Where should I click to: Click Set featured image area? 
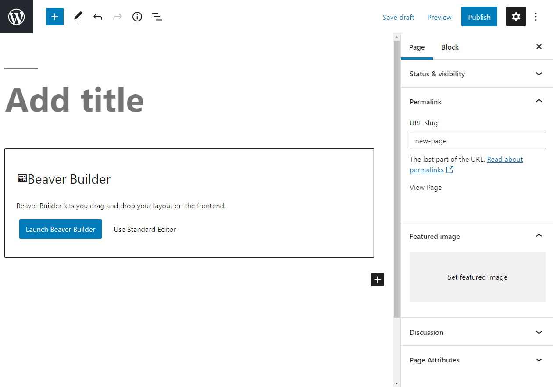(478, 277)
